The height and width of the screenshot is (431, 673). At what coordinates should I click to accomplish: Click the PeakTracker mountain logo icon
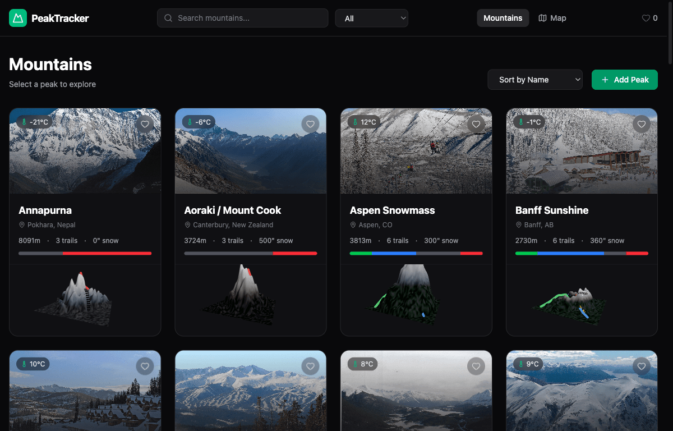(x=17, y=18)
